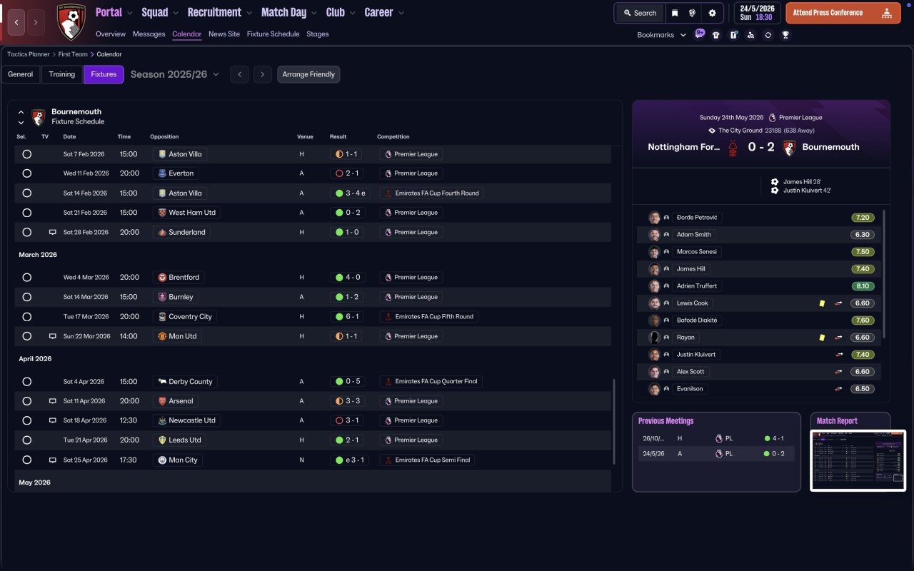Click Đorđe Petrović's 7.20 rating badge
This screenshot has height=571, width=914.
pos(863,218)
